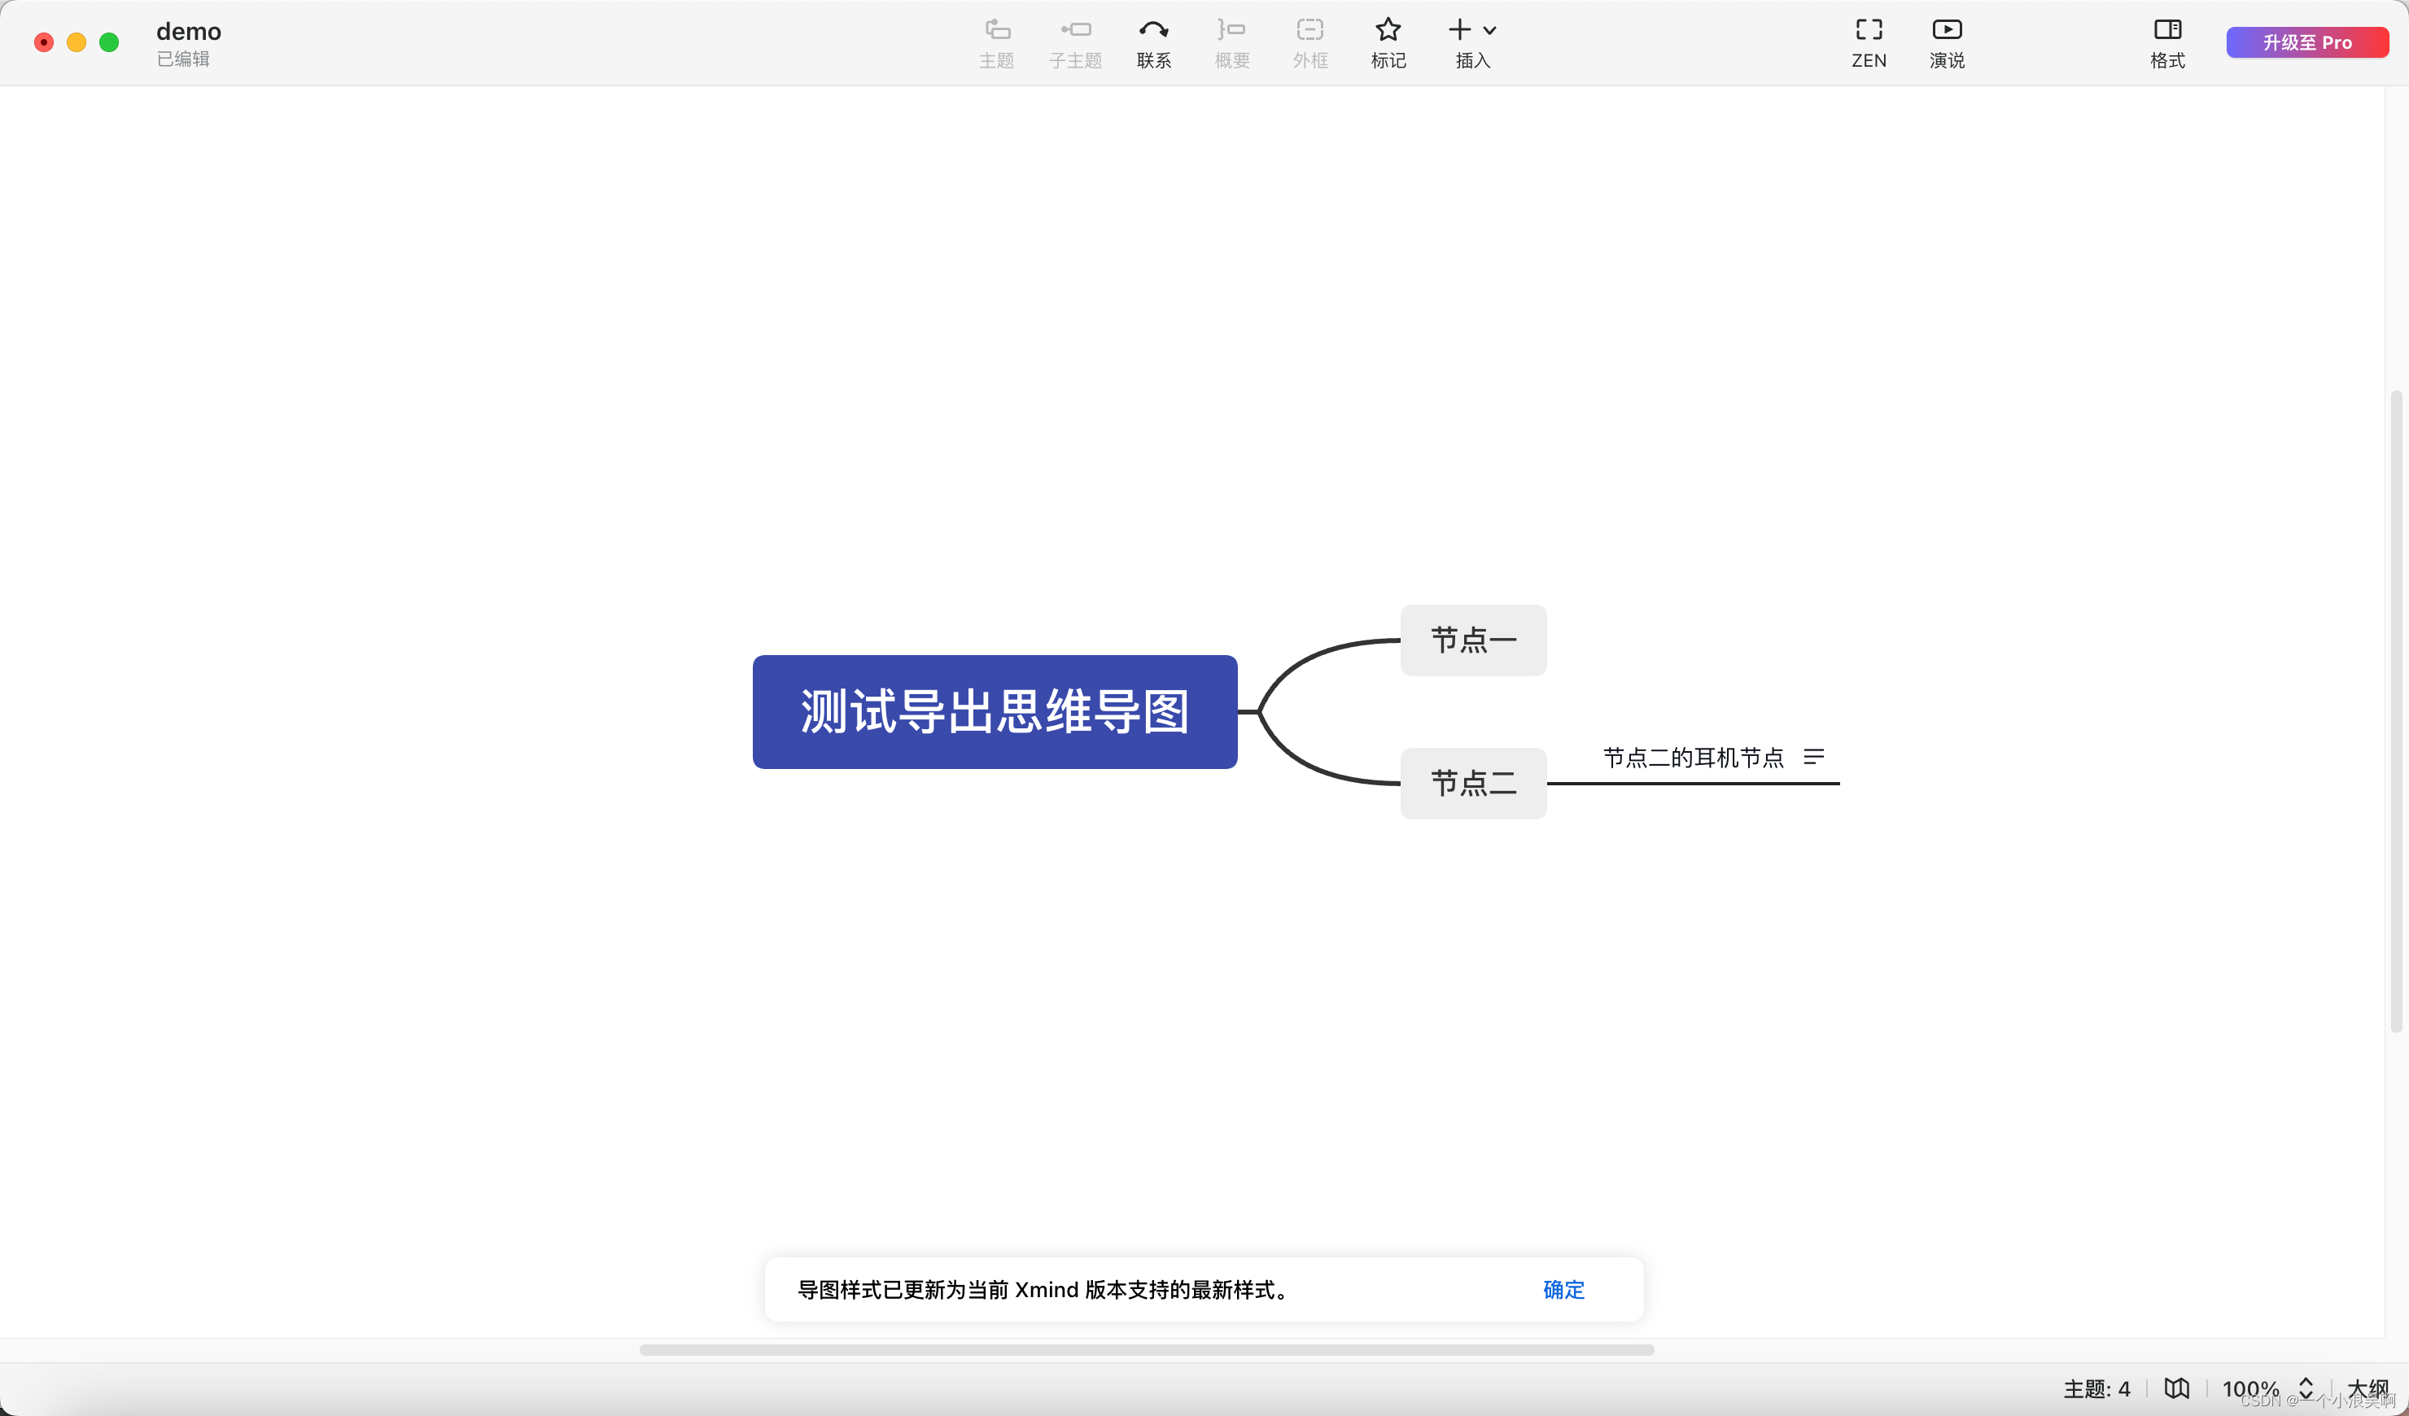Click the 升级至 Pro upgrade button
The width and height of the screenshot is (2409, 1416).
click(x=2306, y=42)
